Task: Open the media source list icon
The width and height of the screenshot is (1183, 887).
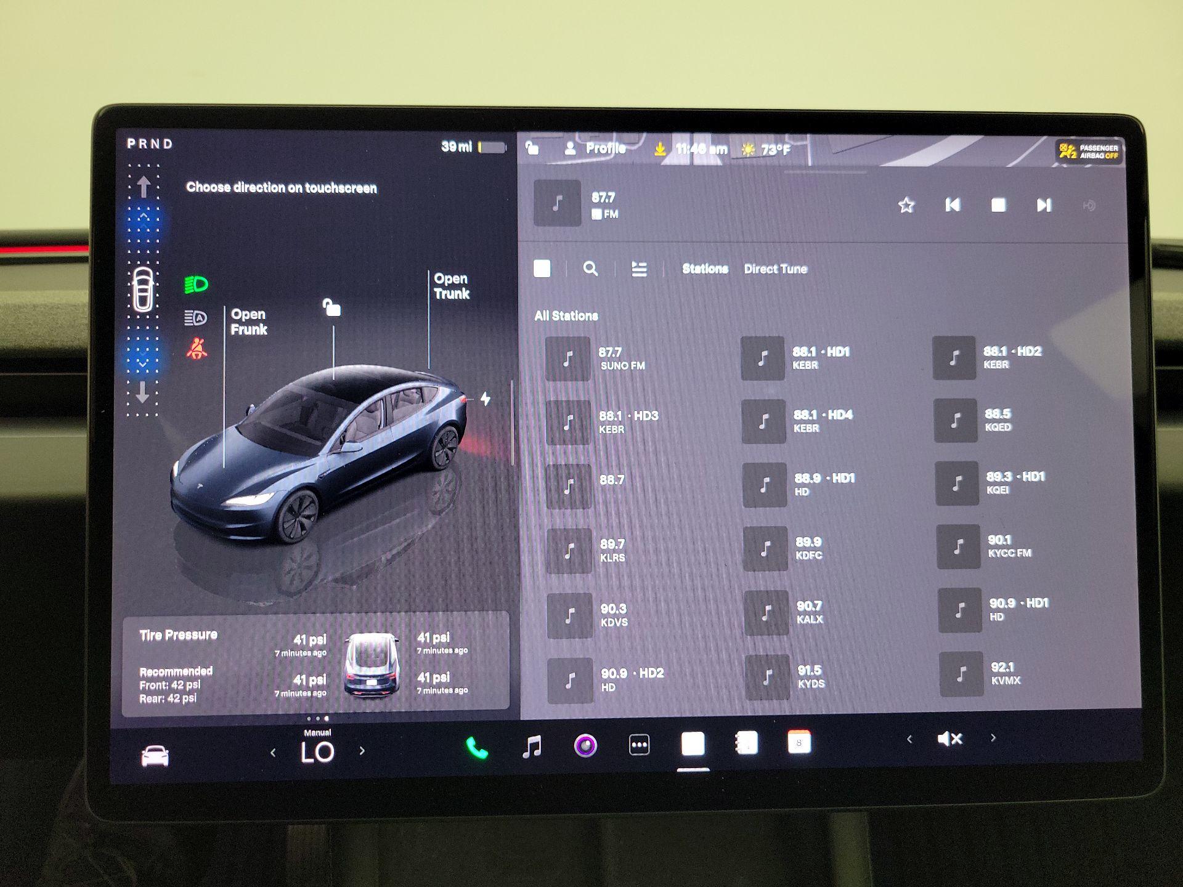Action: click(x=639, y=269)
